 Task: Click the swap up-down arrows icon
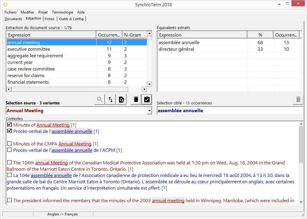[111, 99]
